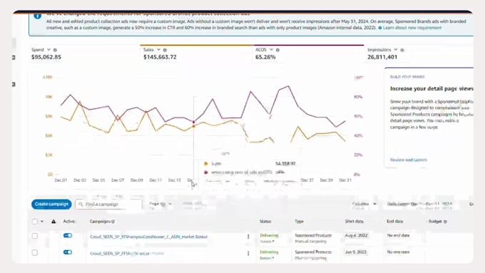Open the Market Basket campaign link
This screenshot has height=273, width=485.
(149, 237)
